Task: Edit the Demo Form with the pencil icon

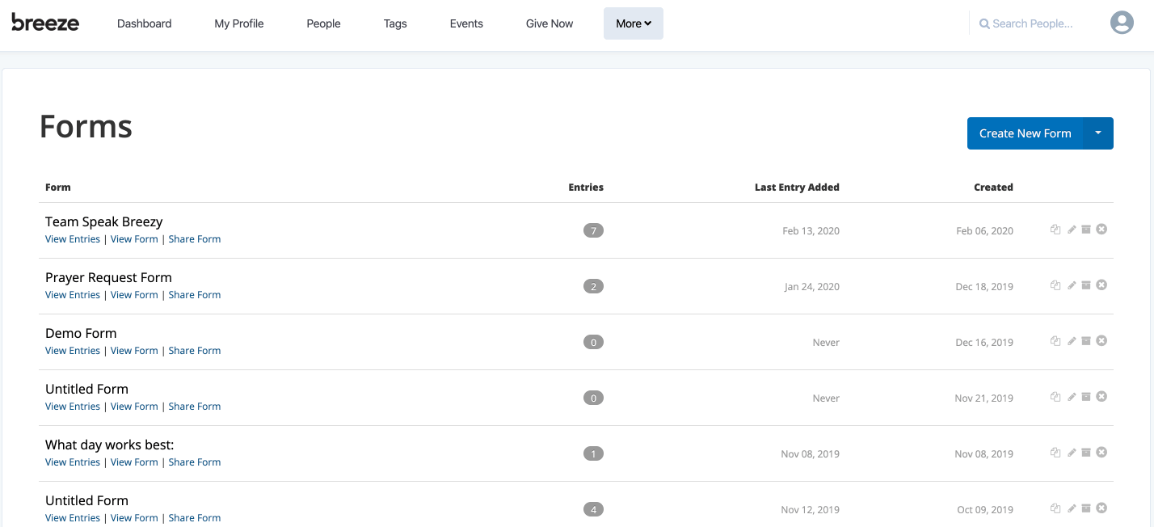Action: coord(1071,340)
